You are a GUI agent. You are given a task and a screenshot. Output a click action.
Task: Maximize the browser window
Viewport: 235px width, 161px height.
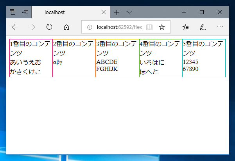click(202, 12)
